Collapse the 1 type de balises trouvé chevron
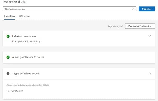 click(150, 73)
